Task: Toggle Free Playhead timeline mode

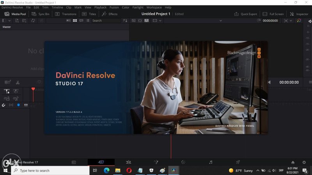Action: click(x=16, y=91)
